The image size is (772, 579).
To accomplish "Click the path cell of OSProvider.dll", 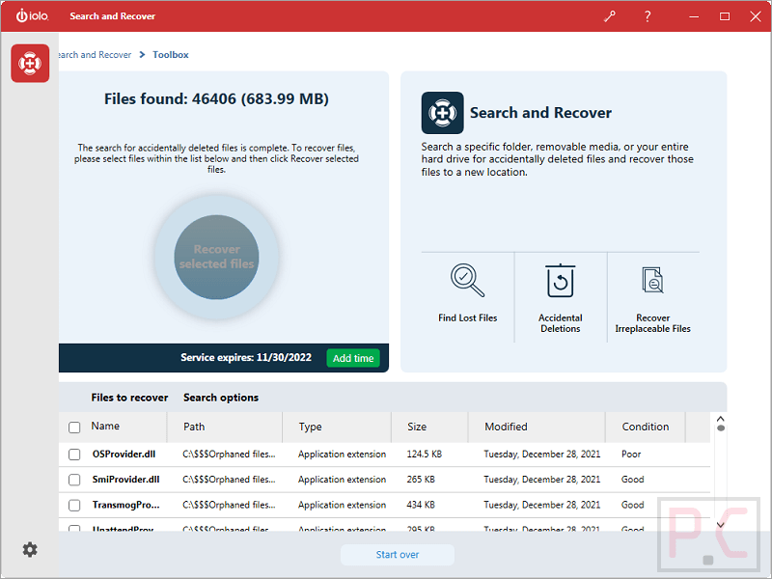I will coord(229,454).
